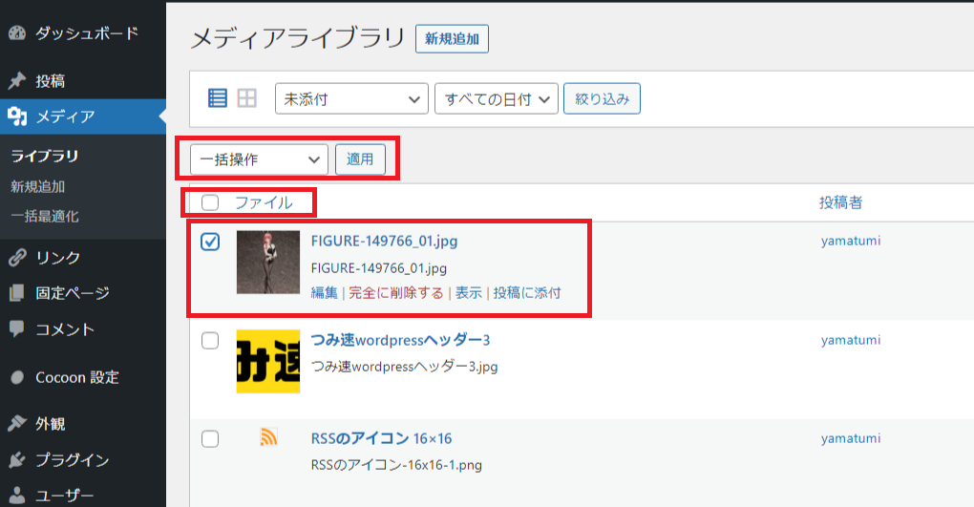The height and width of the screenshot is (507, 974).
Task: Check the つみ速wordpressヘッダー3 row checkbox
Action: point(210,341)
